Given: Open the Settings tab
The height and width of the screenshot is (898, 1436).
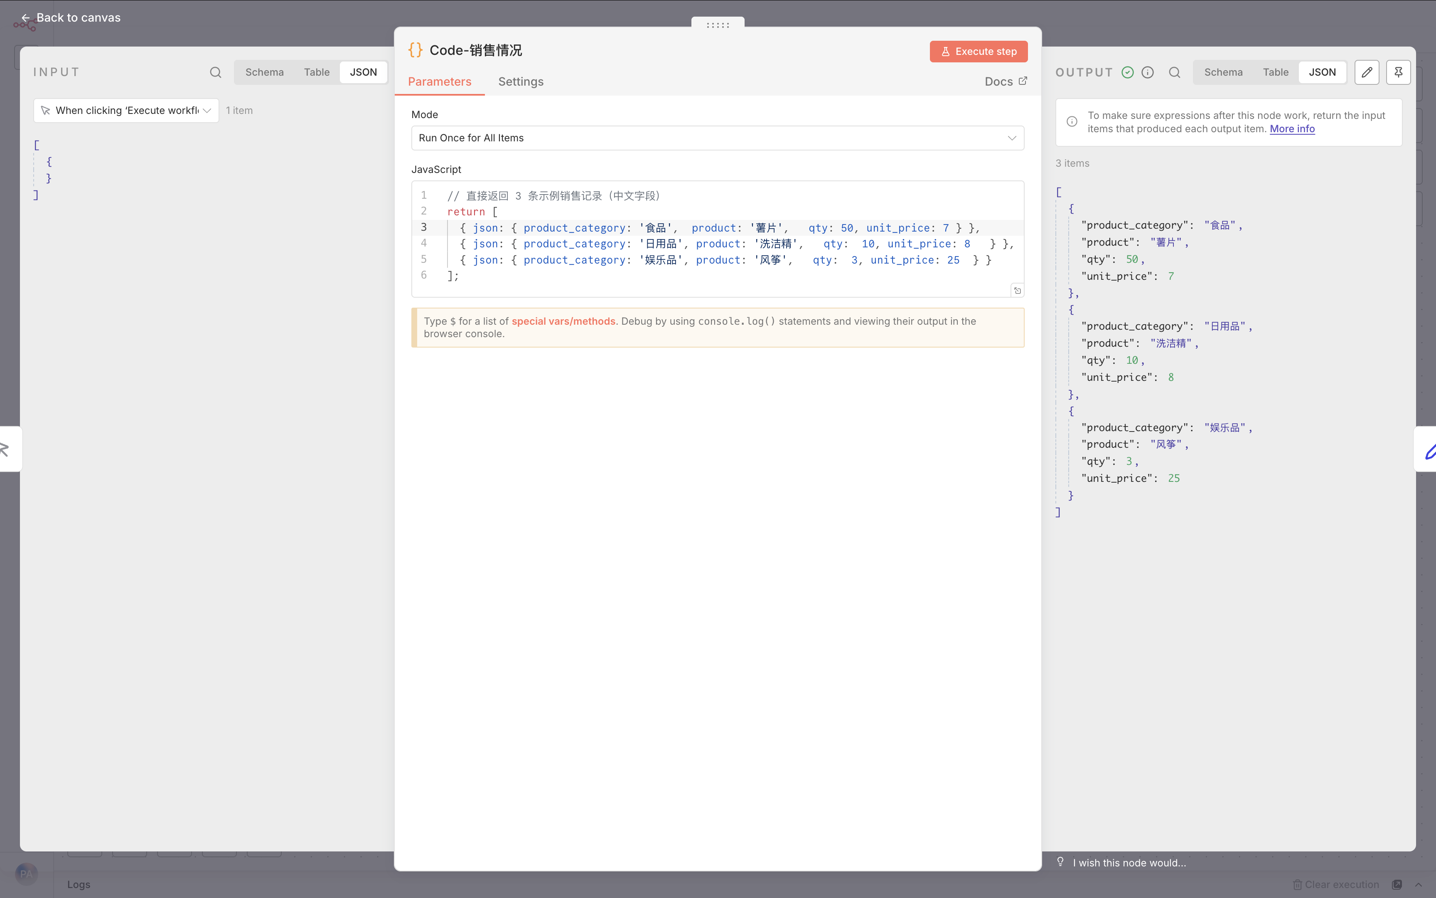Looking at the screenshot, I should (520, 82).
